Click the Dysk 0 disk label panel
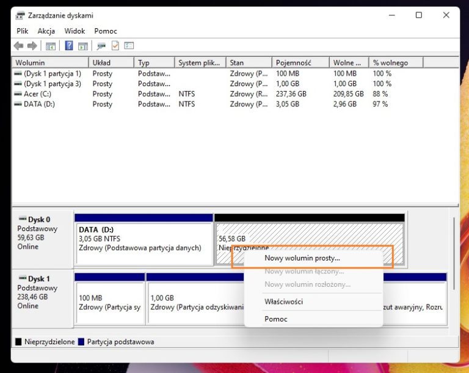The height and width of the screenshot is (373, 469). click(x=43, y=238)
